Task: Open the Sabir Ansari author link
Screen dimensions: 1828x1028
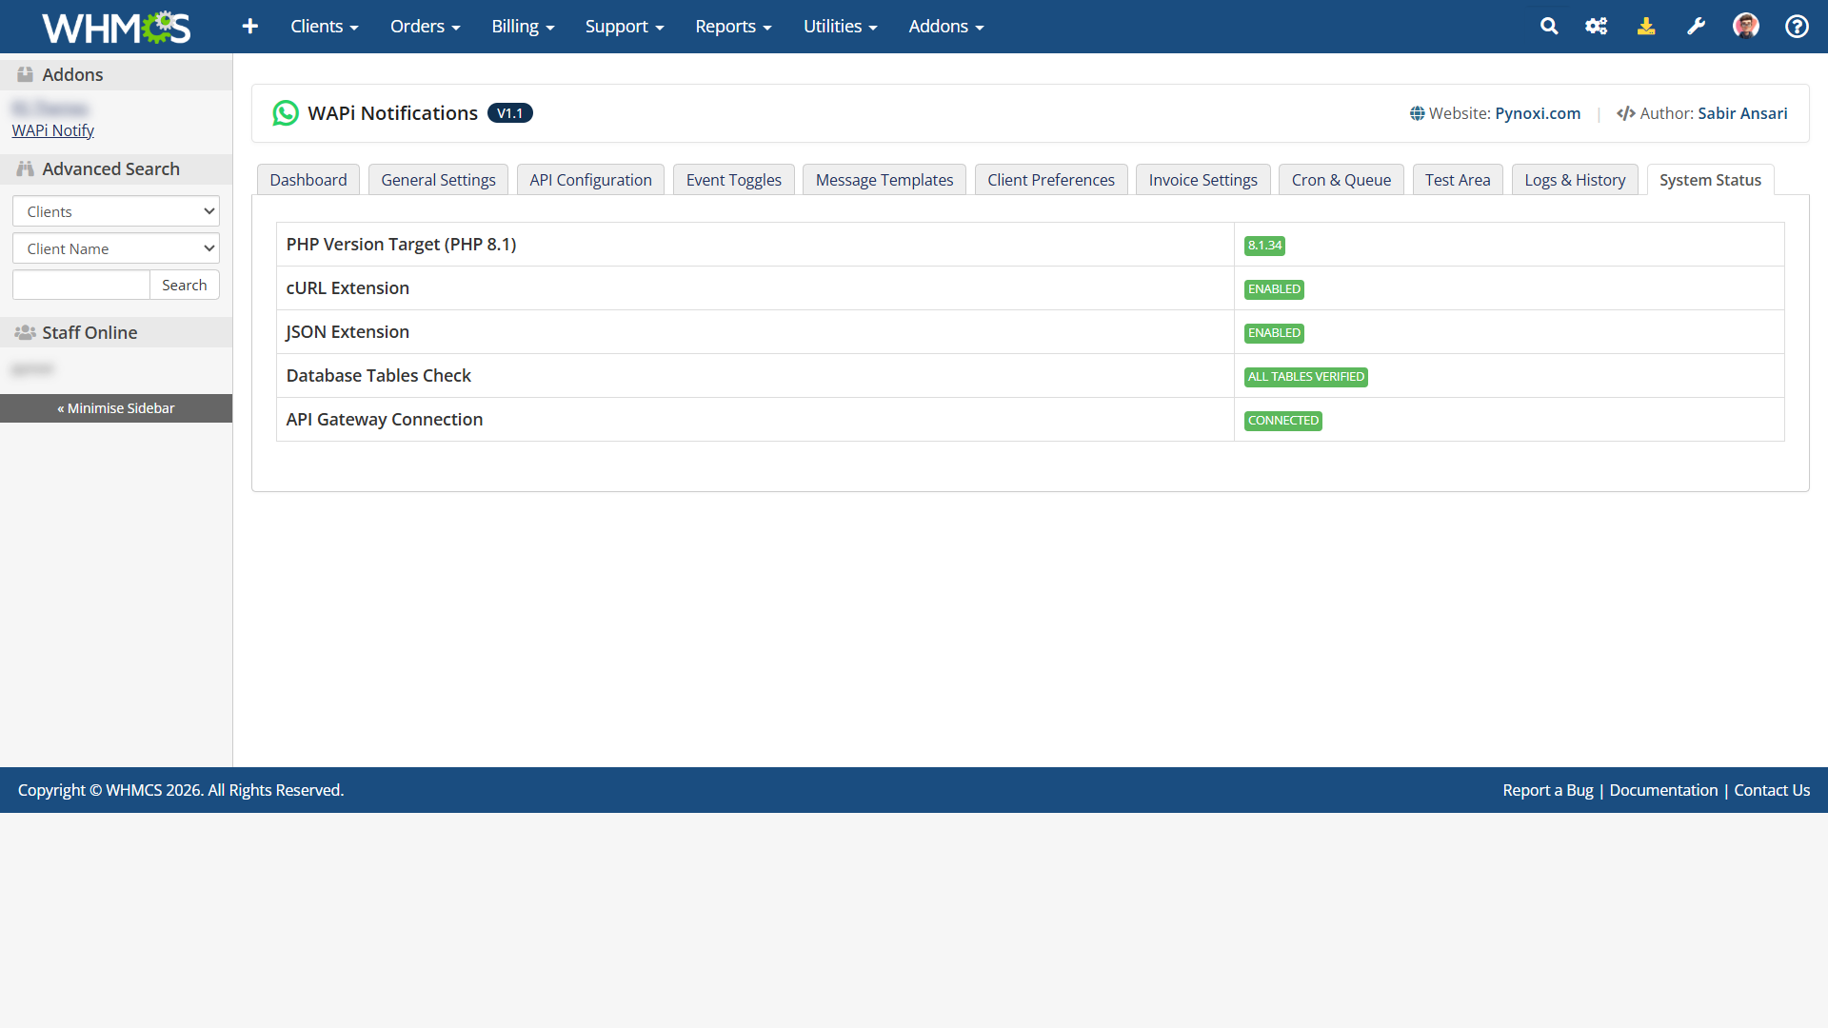Action: (x=1742, y=113)
